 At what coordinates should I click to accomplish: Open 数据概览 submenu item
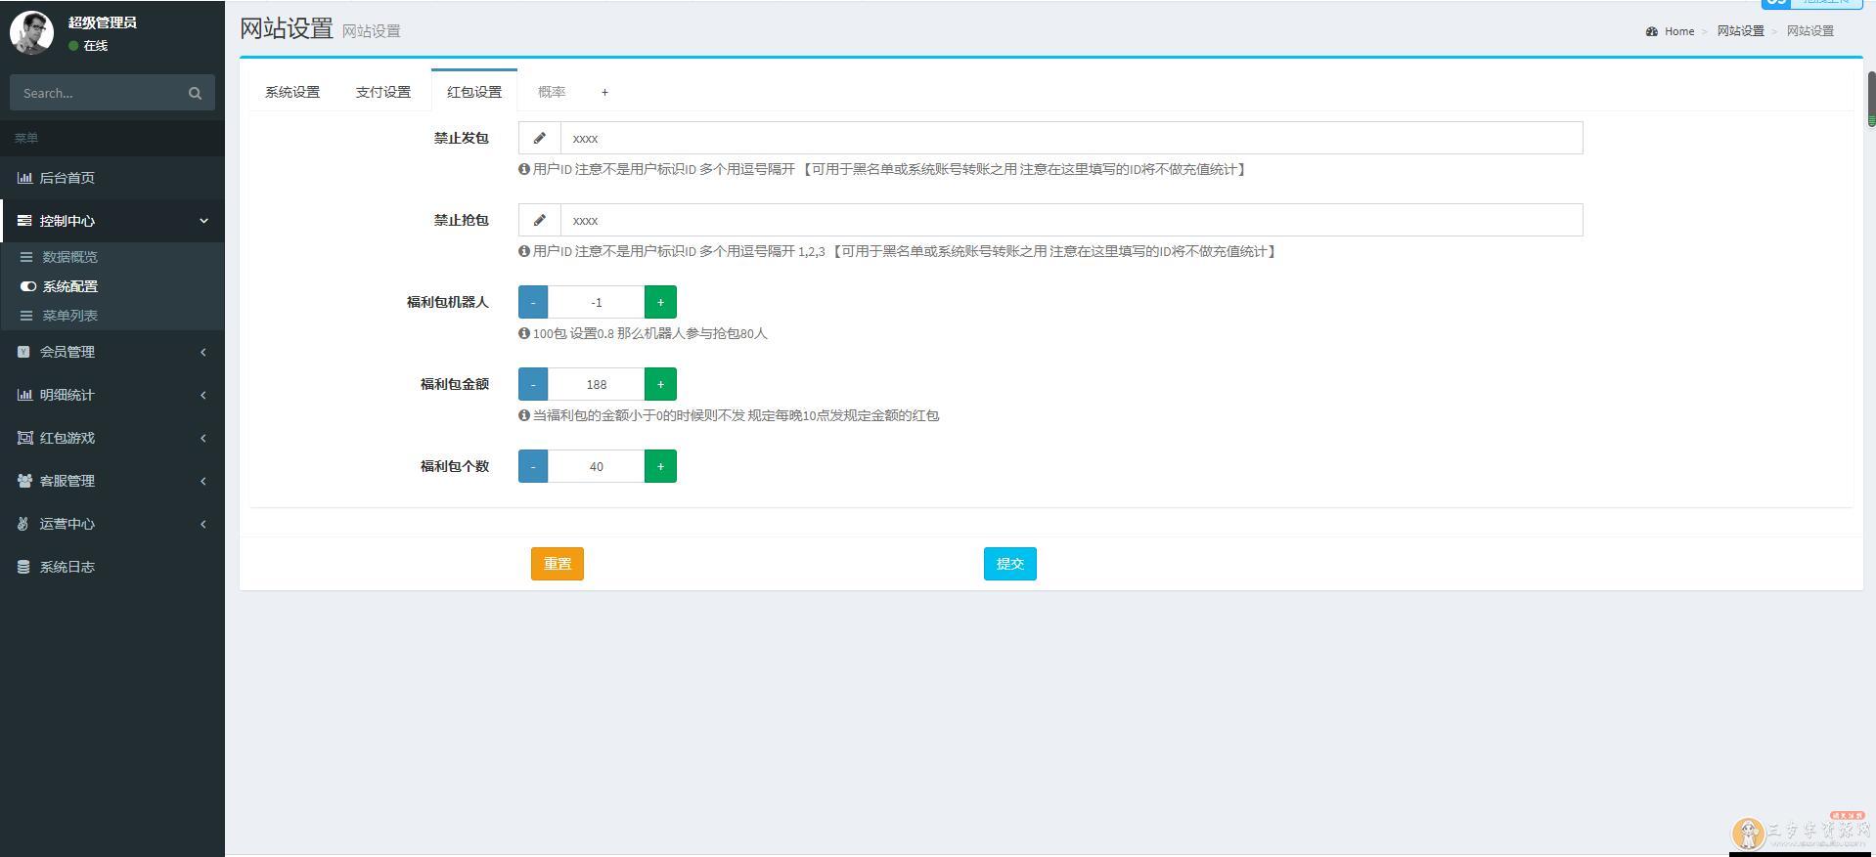coord(69,257)
